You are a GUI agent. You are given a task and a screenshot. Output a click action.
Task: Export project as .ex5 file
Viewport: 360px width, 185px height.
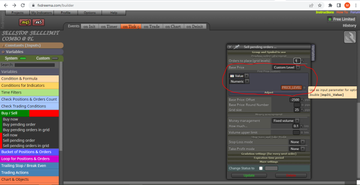38,22
